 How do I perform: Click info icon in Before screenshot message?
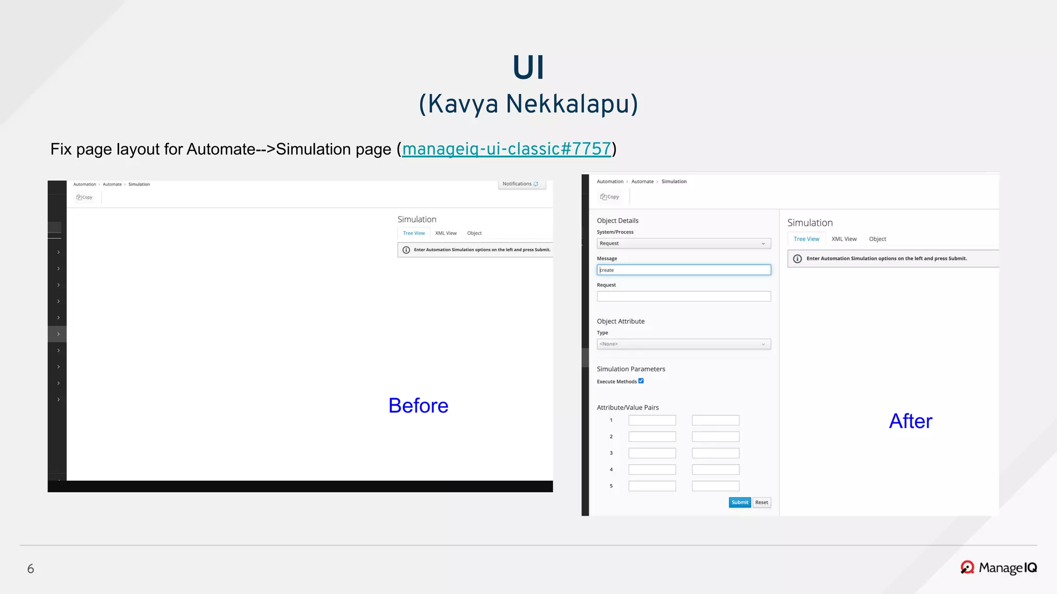pyautogui.click(x=406, y=250)
